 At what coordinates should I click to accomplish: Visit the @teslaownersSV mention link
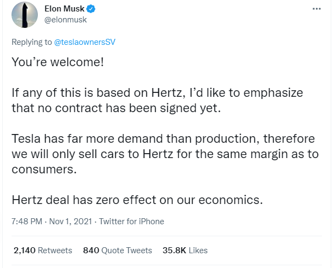click(x=84, y=42)
